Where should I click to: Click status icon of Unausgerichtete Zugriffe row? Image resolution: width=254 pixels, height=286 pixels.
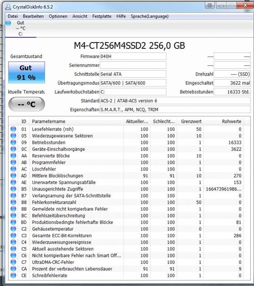pos(13,189)
